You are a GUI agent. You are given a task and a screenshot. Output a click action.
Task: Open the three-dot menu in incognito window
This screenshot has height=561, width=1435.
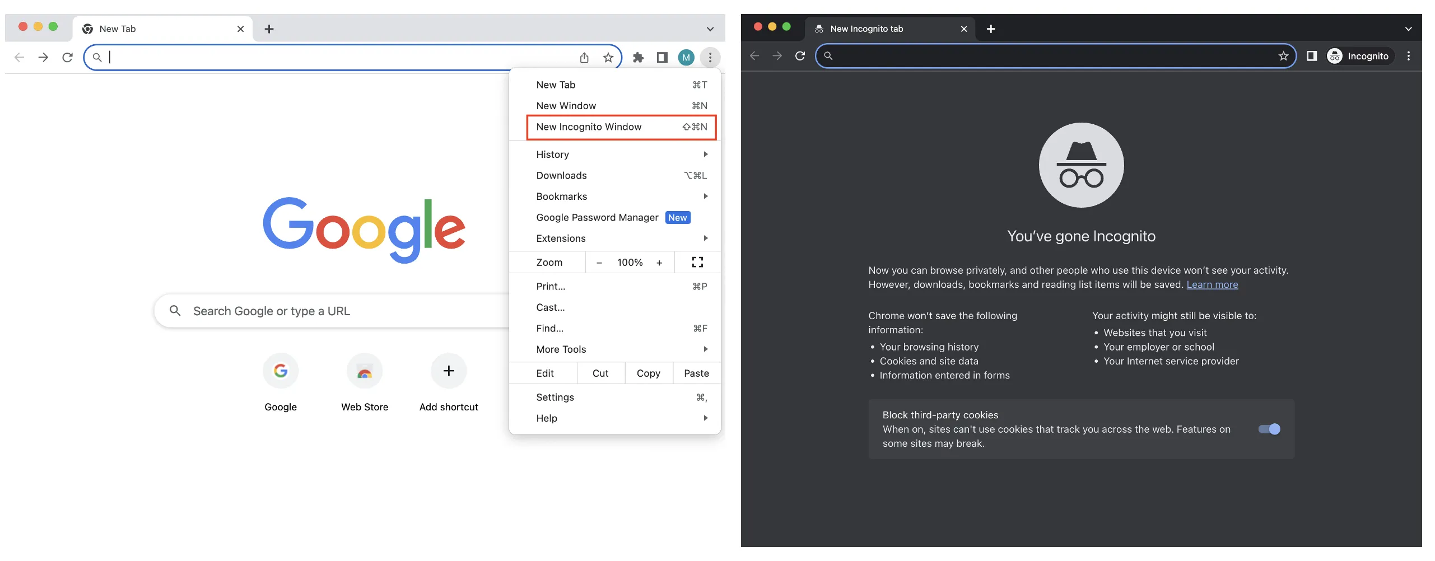[1409, 56]
